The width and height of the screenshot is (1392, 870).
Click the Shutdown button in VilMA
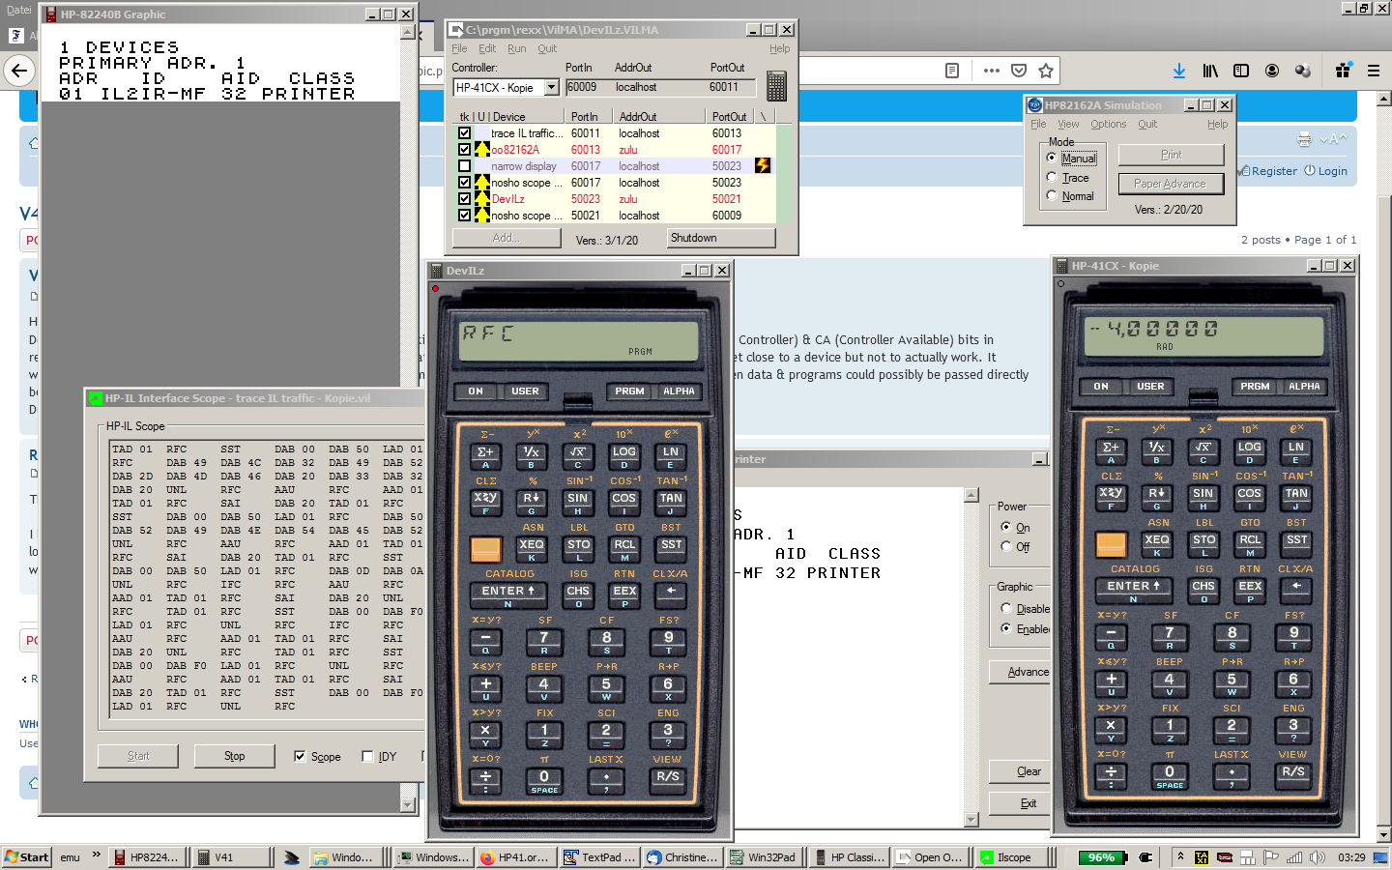coord(721,238)
